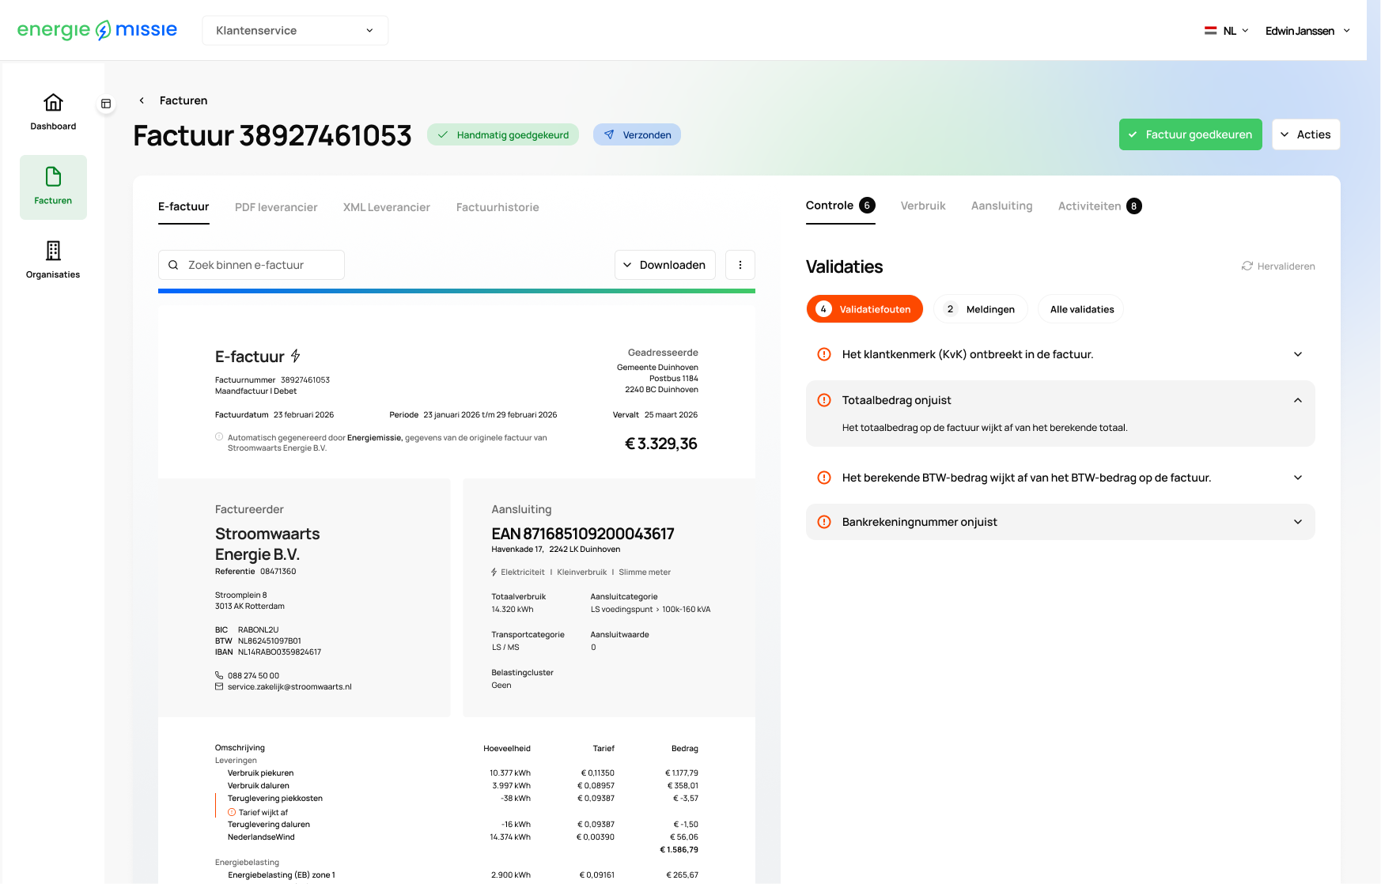Screen dimensions: 1381x884
Task: Open the e-factuur three-dot menu
Action: click(740, 265)
